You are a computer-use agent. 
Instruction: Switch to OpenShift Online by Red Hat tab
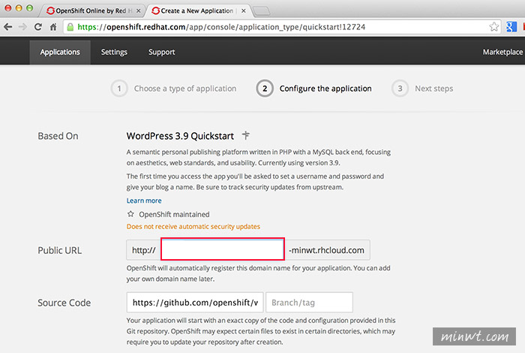[93, 11]
